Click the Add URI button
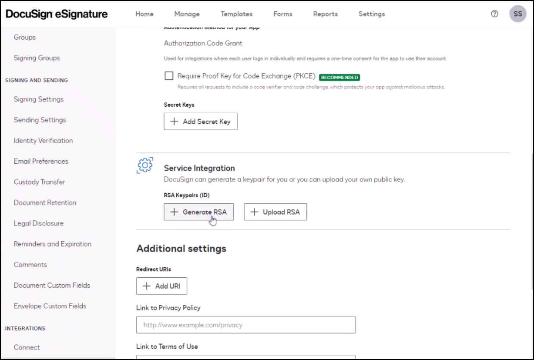Image resolution: width=534 pixels, height=360 pixels. pos(162,286)
